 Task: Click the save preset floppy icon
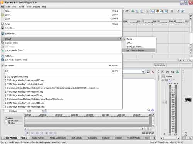[148, 72]
